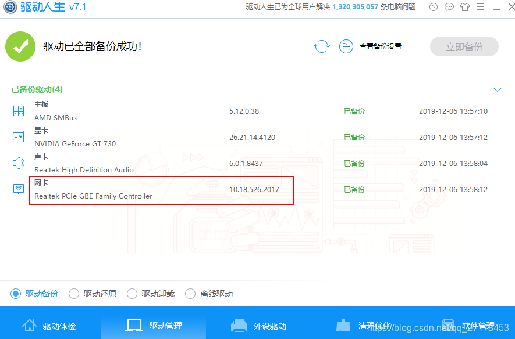515x339 pixels.
Task: Select Realtek PCIe GBE Family Controller text
Action: (x=94, y=196)
